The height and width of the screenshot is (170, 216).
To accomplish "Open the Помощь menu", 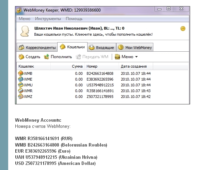I will [74, 19].
